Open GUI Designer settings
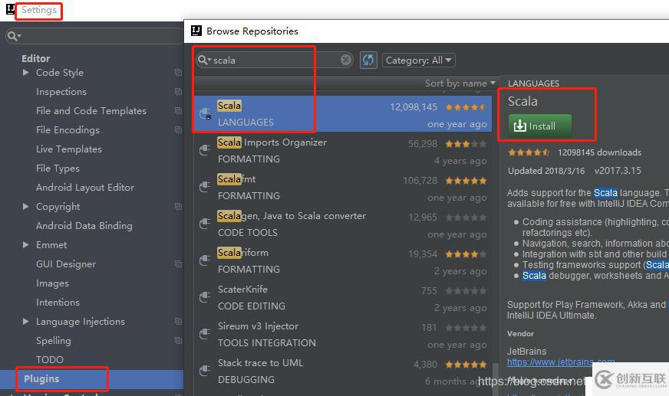 click(x=66, y=264)
